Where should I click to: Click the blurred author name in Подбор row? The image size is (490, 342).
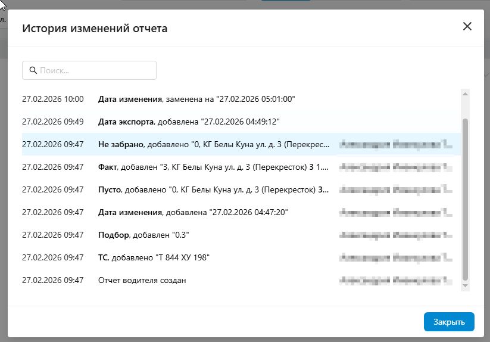pos(395,235)
